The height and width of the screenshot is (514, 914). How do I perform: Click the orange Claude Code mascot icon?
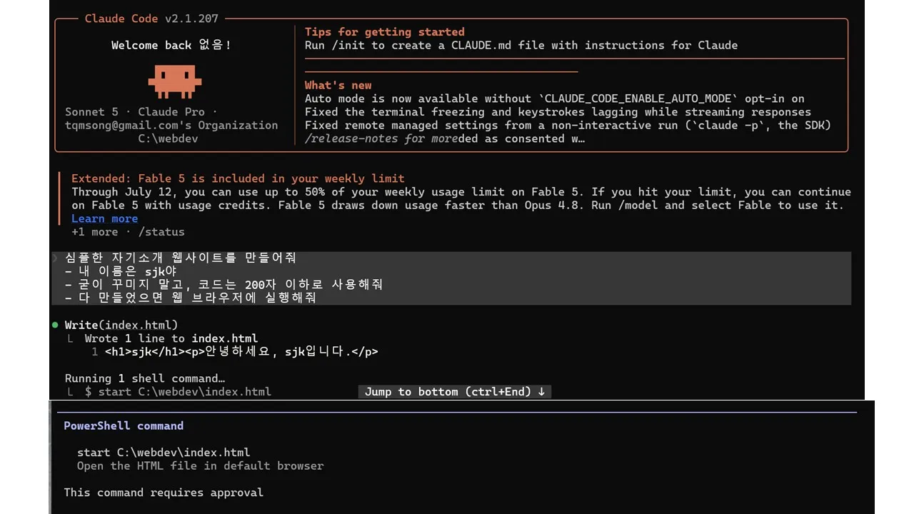(x=175, y=81)
